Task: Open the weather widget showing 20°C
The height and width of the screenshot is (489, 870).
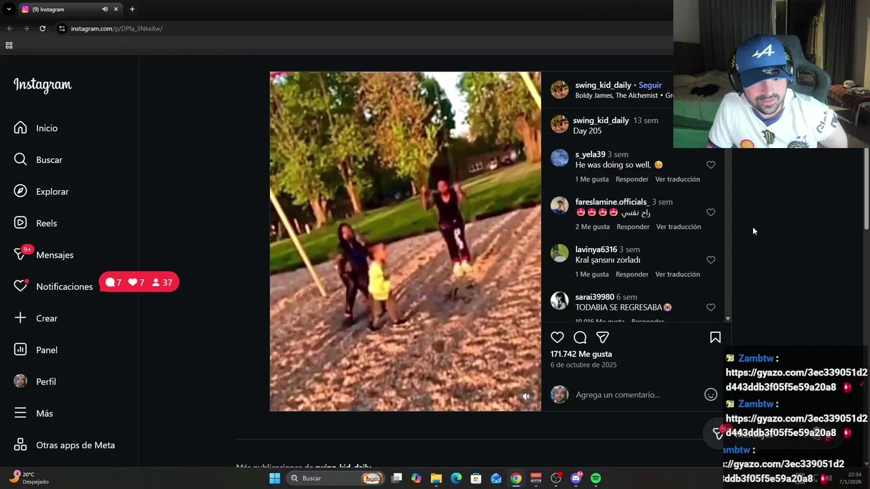Action: click(x=29, y=478)
